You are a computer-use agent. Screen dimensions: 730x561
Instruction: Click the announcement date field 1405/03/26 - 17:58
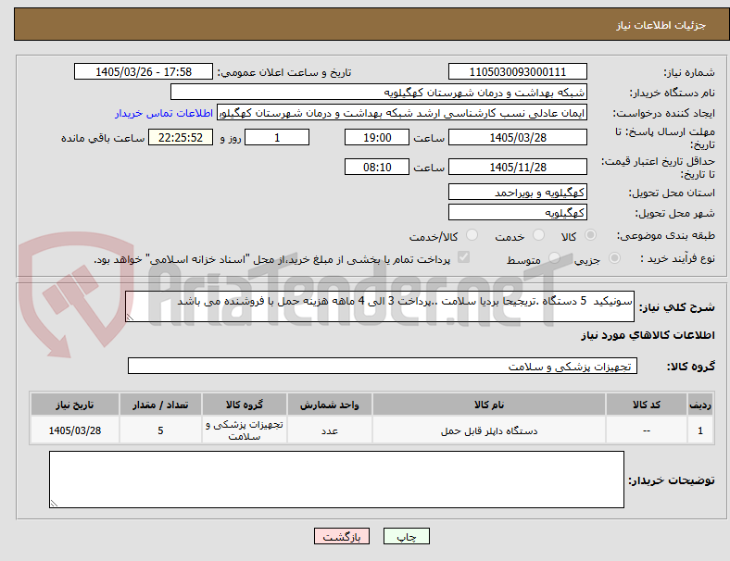(x=144, y=71)
